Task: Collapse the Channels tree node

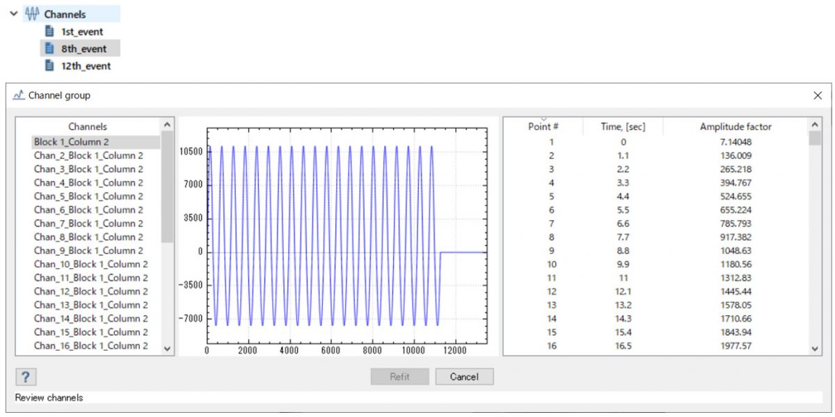Action: point(14,14)
